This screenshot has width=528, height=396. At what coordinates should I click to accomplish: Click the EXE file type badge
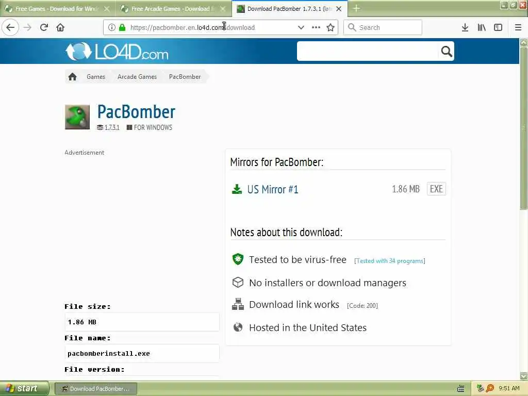[x=436, y=189]
